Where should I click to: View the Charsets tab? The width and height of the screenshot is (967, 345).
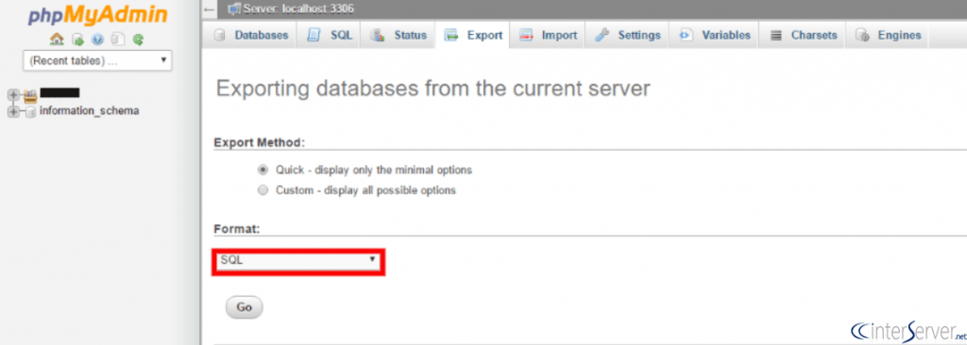[803, 35]
